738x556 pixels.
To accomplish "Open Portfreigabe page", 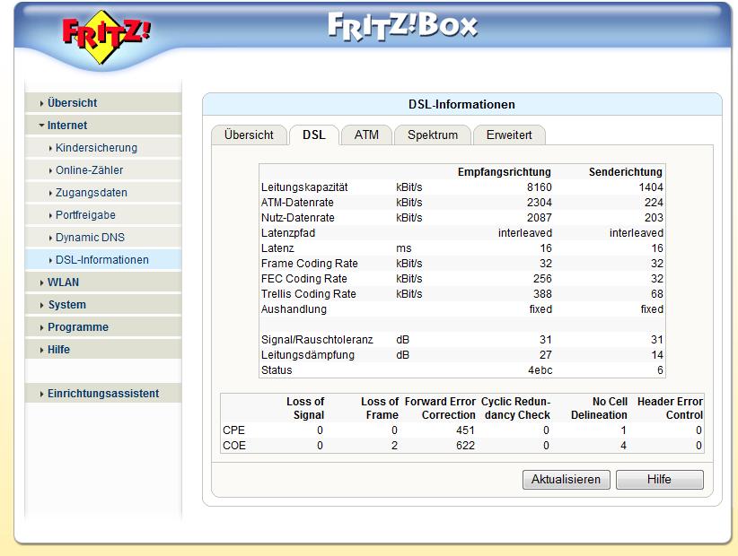I will tap(103, 215).
